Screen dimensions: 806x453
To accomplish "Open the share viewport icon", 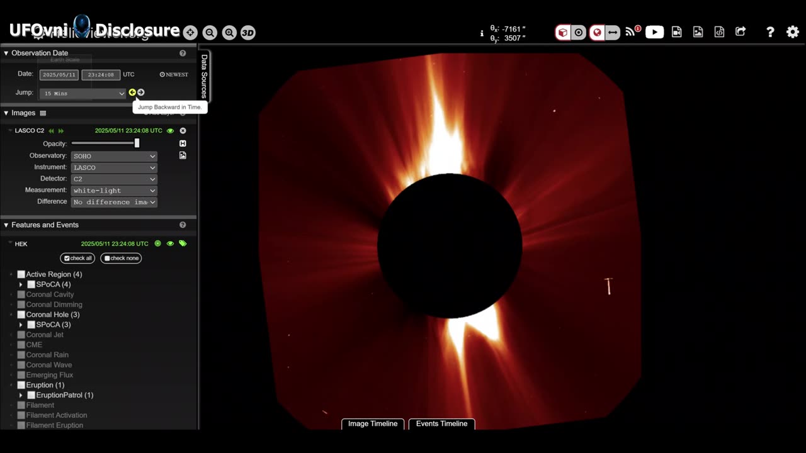I will pyautogui.click(x=741, y=32).
